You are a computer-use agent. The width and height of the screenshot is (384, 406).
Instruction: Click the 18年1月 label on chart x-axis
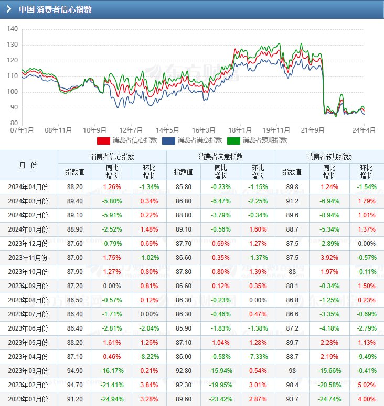(240, 130)
